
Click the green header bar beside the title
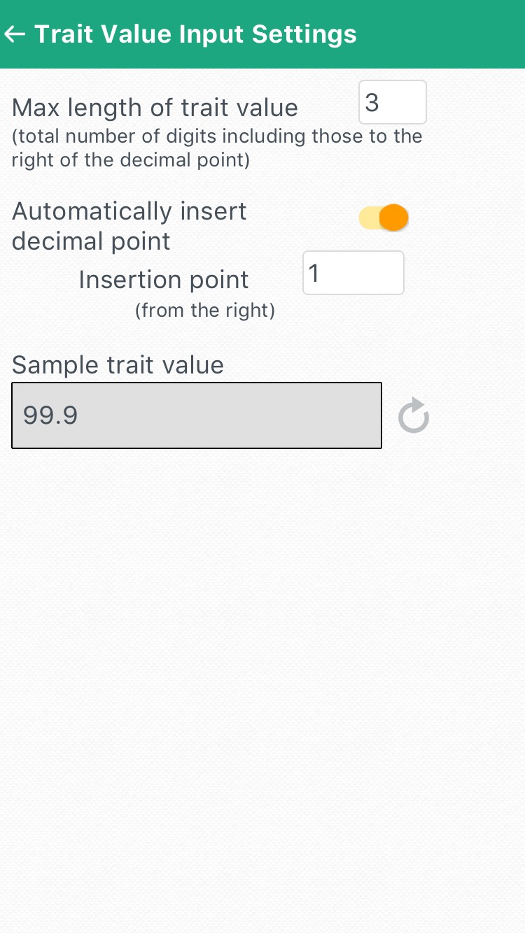click(441, 34)
